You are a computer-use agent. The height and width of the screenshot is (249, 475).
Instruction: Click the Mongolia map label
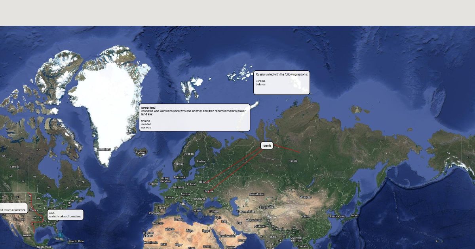(305, 197)
